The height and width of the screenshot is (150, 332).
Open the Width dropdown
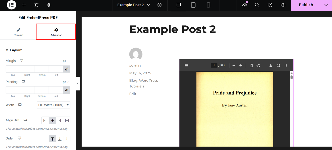[53, 105]
